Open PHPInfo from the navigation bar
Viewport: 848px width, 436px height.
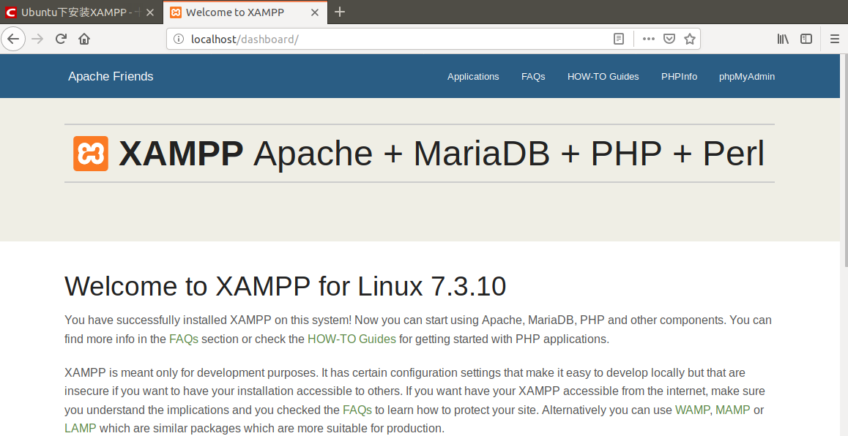tap(680, 77)
